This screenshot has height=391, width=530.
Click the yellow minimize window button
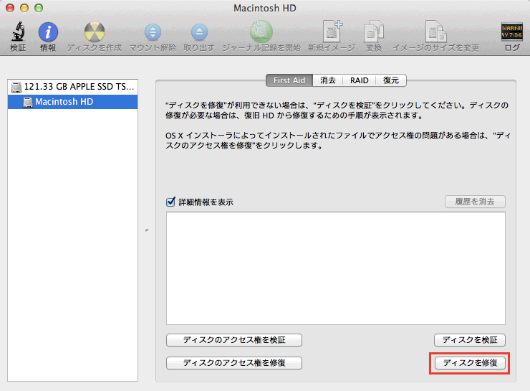pyautogui.click(x=24, y=7)
